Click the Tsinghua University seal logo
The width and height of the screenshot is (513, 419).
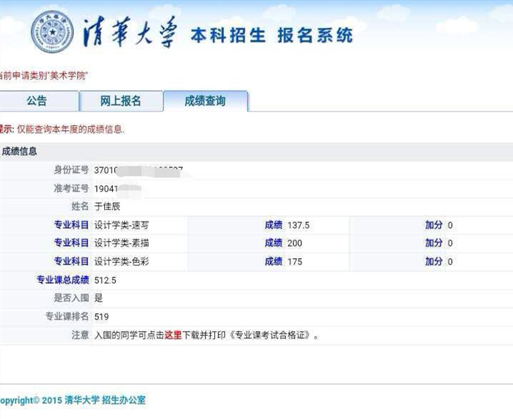[x=52, y=31]
